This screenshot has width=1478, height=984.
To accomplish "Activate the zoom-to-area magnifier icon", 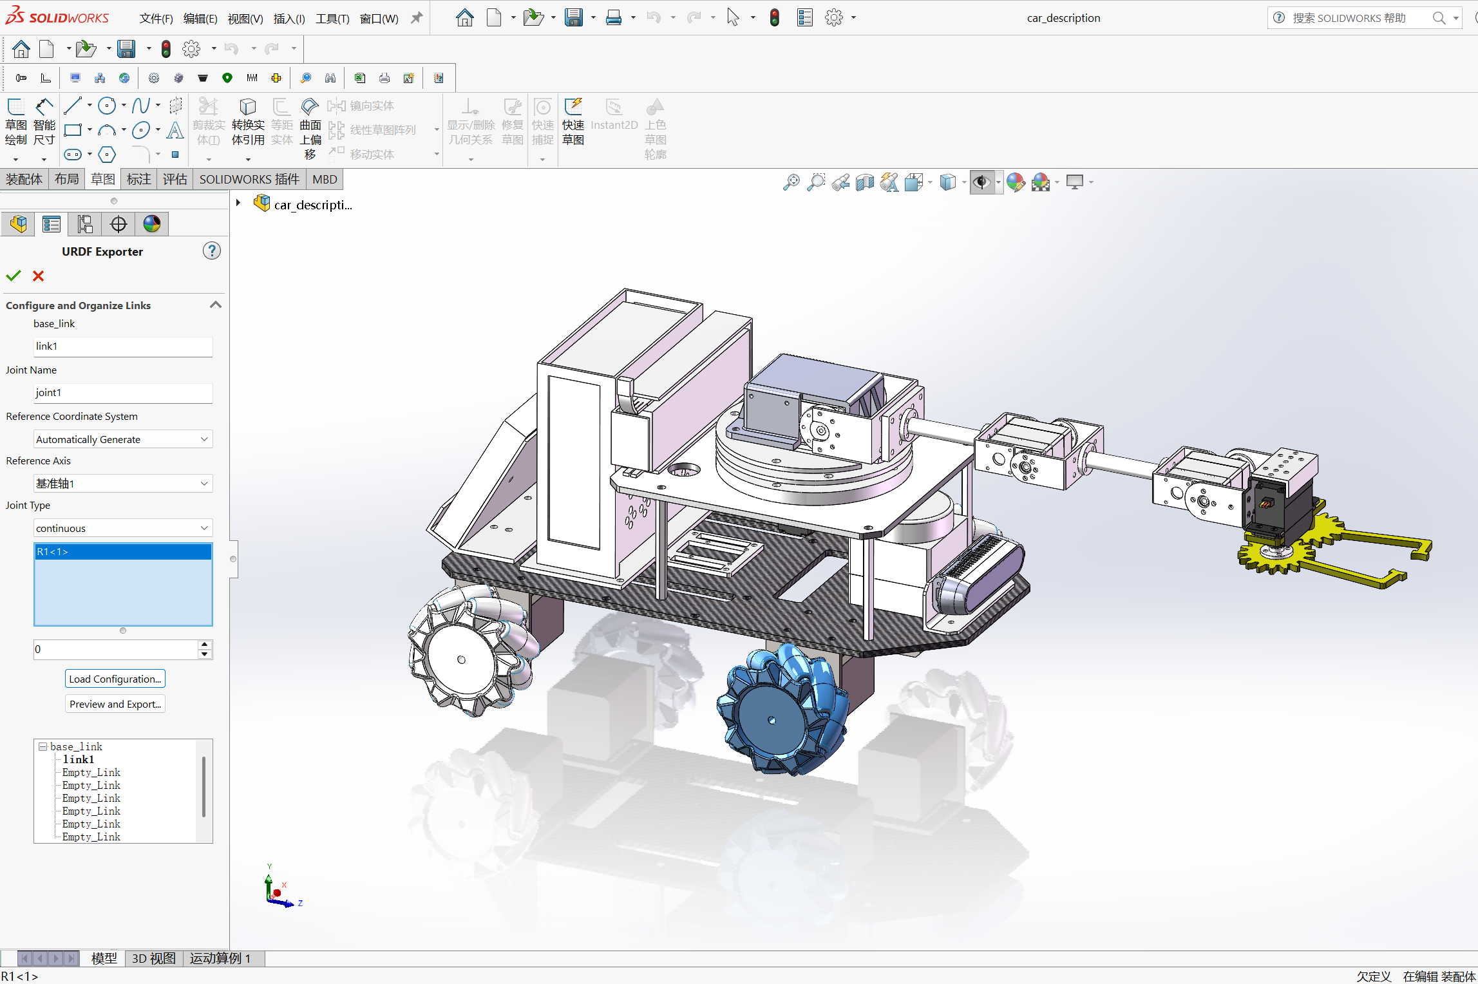I will click(816, 182).
